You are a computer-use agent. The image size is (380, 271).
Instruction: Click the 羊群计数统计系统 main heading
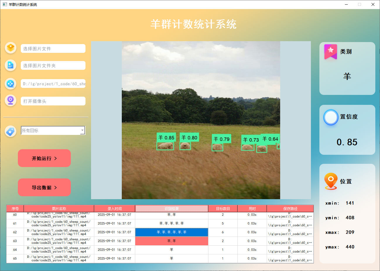click(x=194, y=24)
